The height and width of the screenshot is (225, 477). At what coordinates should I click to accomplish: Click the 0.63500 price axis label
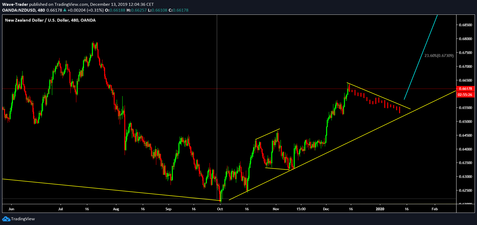tap(465, 163)
